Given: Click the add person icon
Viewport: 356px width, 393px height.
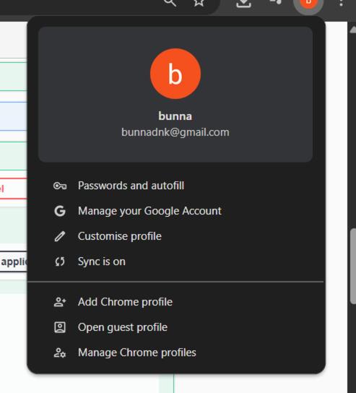Looking at the screenshot, I should click(x=60, y=302).
